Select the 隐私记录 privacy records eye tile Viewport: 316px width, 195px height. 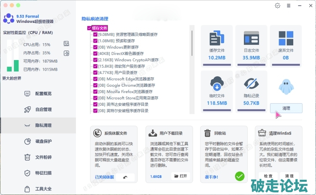point(251,91)
